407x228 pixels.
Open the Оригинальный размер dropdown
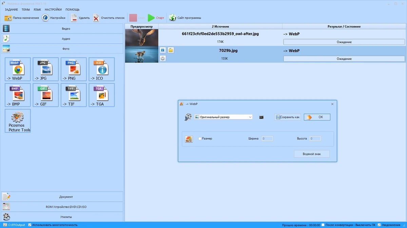[x=224, y=117]
